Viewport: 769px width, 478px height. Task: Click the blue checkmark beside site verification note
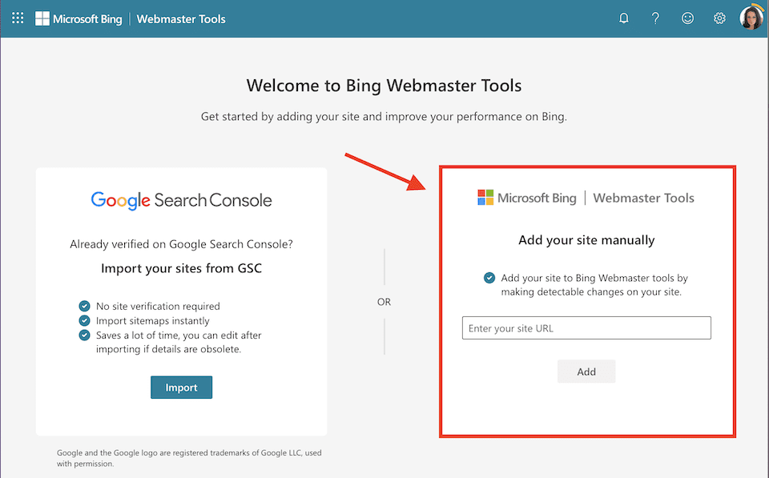[489, 278]
